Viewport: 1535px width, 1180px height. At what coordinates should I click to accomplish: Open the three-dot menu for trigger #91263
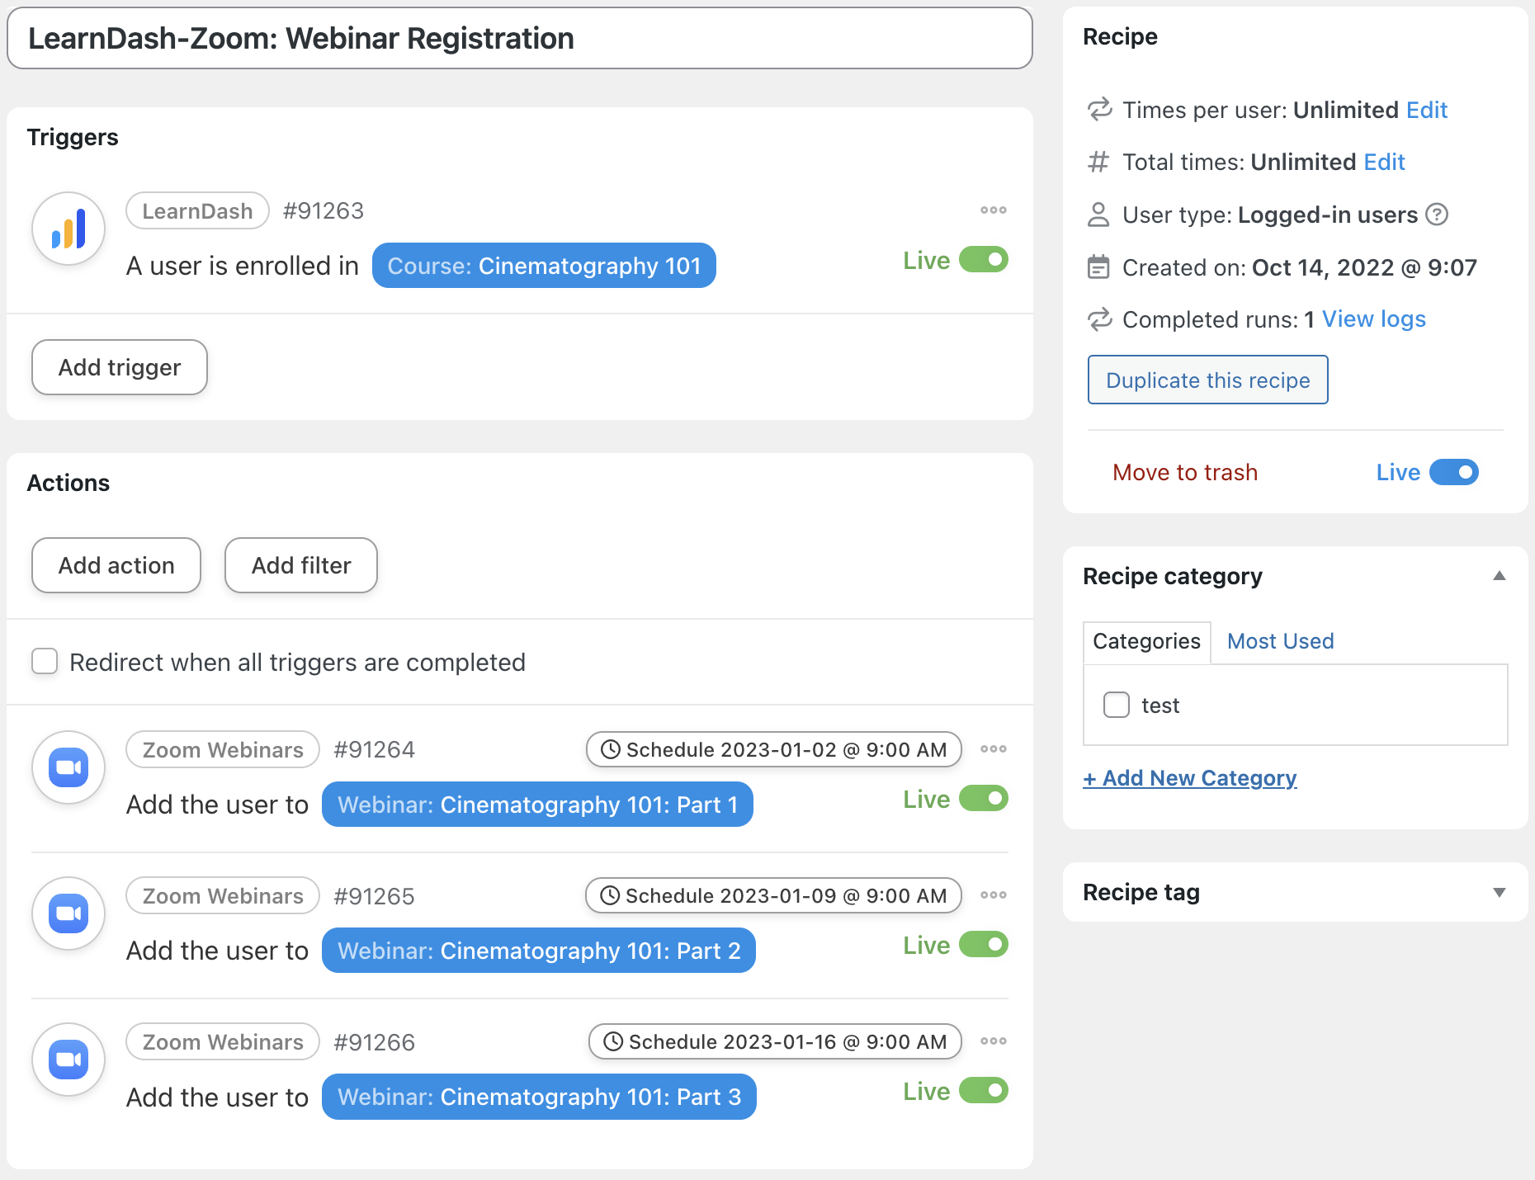993,210
